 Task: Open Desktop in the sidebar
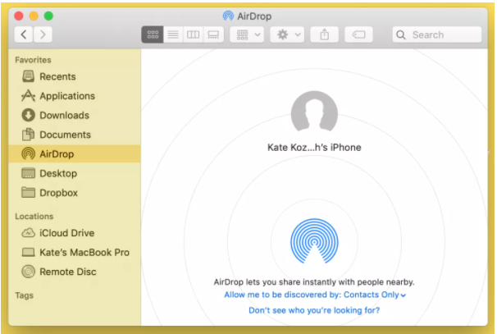(75, 173)
